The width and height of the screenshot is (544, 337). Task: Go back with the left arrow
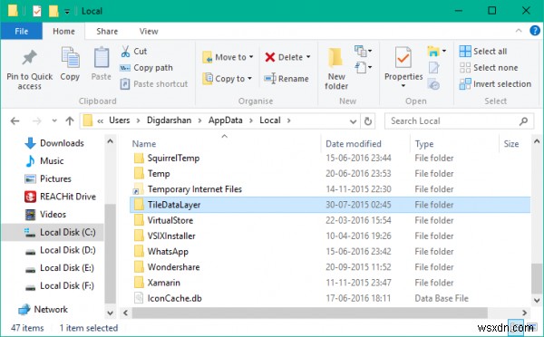click(x=15, y=121)
